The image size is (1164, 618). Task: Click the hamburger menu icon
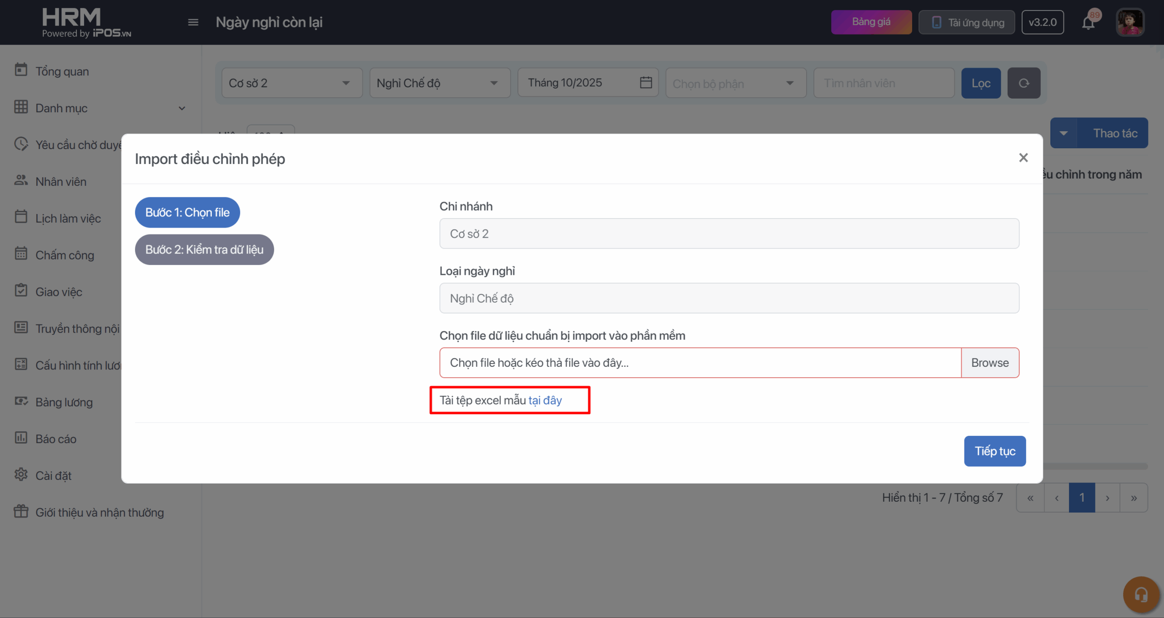coord(193,22)
